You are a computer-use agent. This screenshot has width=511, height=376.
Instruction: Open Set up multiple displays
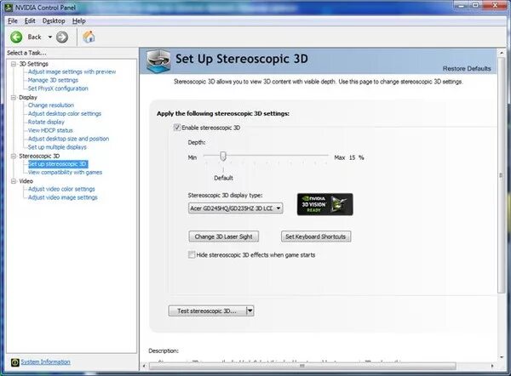57,147
